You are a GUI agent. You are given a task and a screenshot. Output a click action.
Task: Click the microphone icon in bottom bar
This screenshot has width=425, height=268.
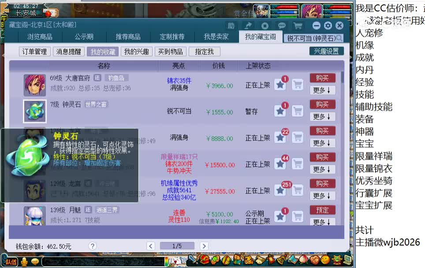coord(24,261)
